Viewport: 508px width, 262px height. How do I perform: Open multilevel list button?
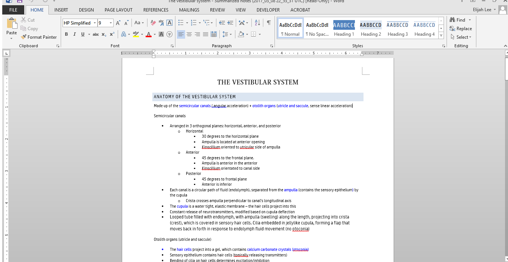tap(206, 23)
